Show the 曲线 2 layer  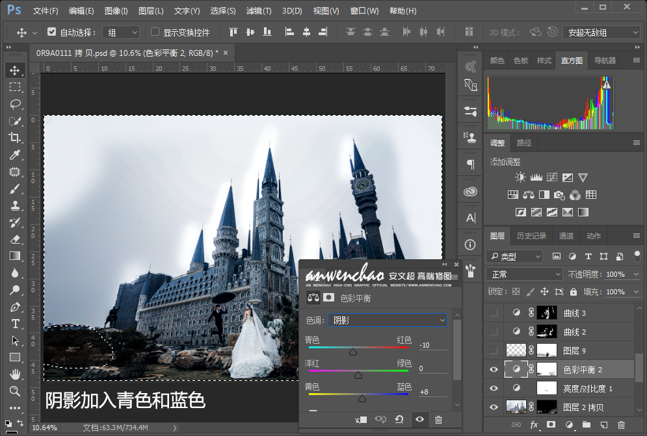(494, 331)
